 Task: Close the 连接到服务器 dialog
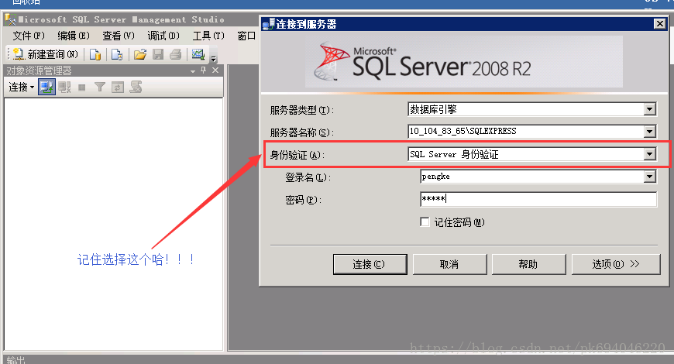pyautogui.click(x=659, y=24)
